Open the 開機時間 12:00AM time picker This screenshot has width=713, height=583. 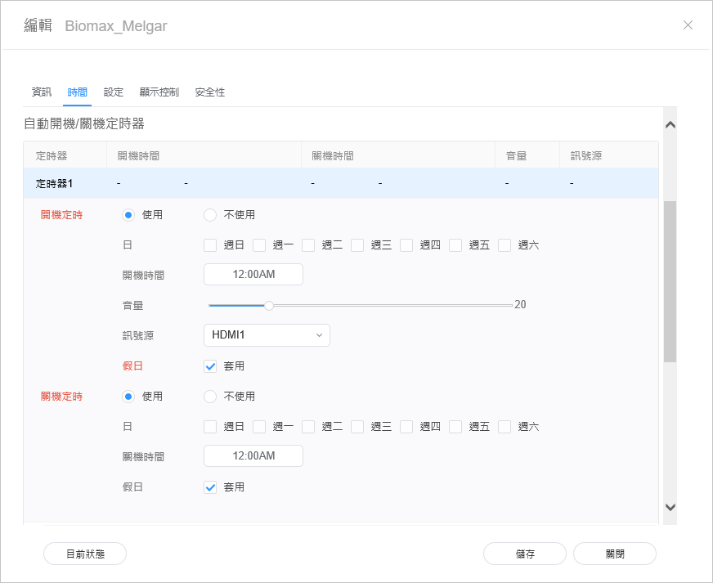[x=253, y=275]
